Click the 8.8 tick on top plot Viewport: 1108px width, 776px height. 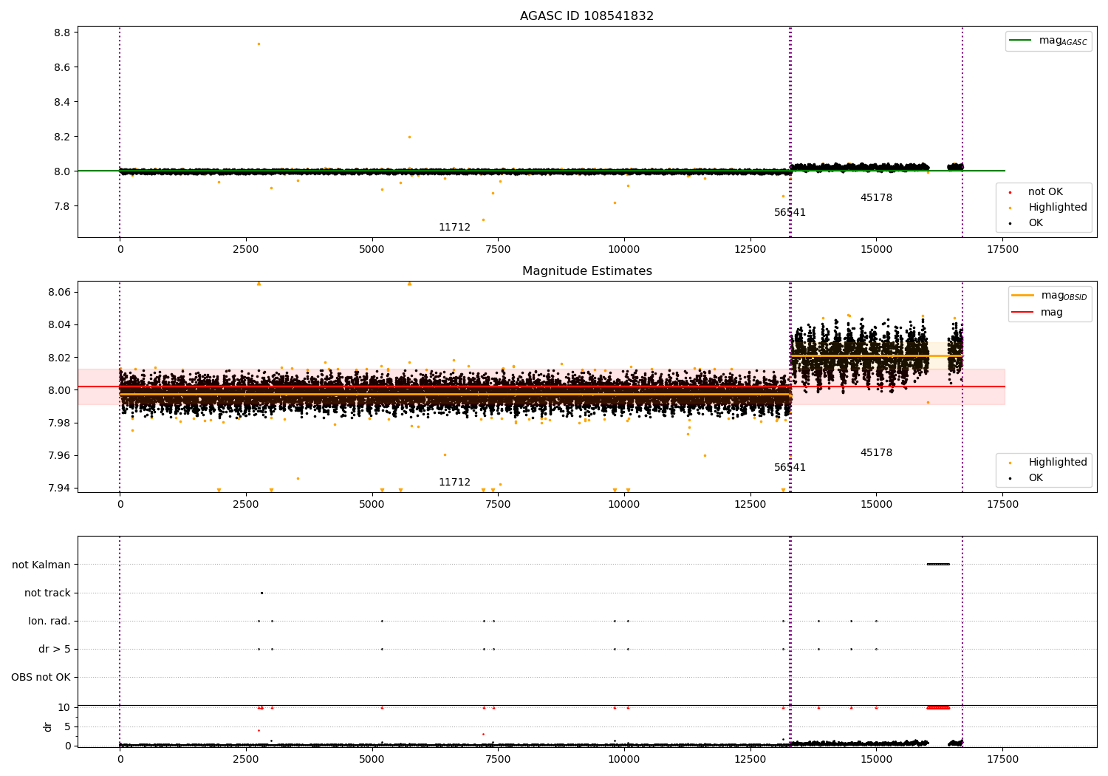pyautogui.click(x=62, y=33)
